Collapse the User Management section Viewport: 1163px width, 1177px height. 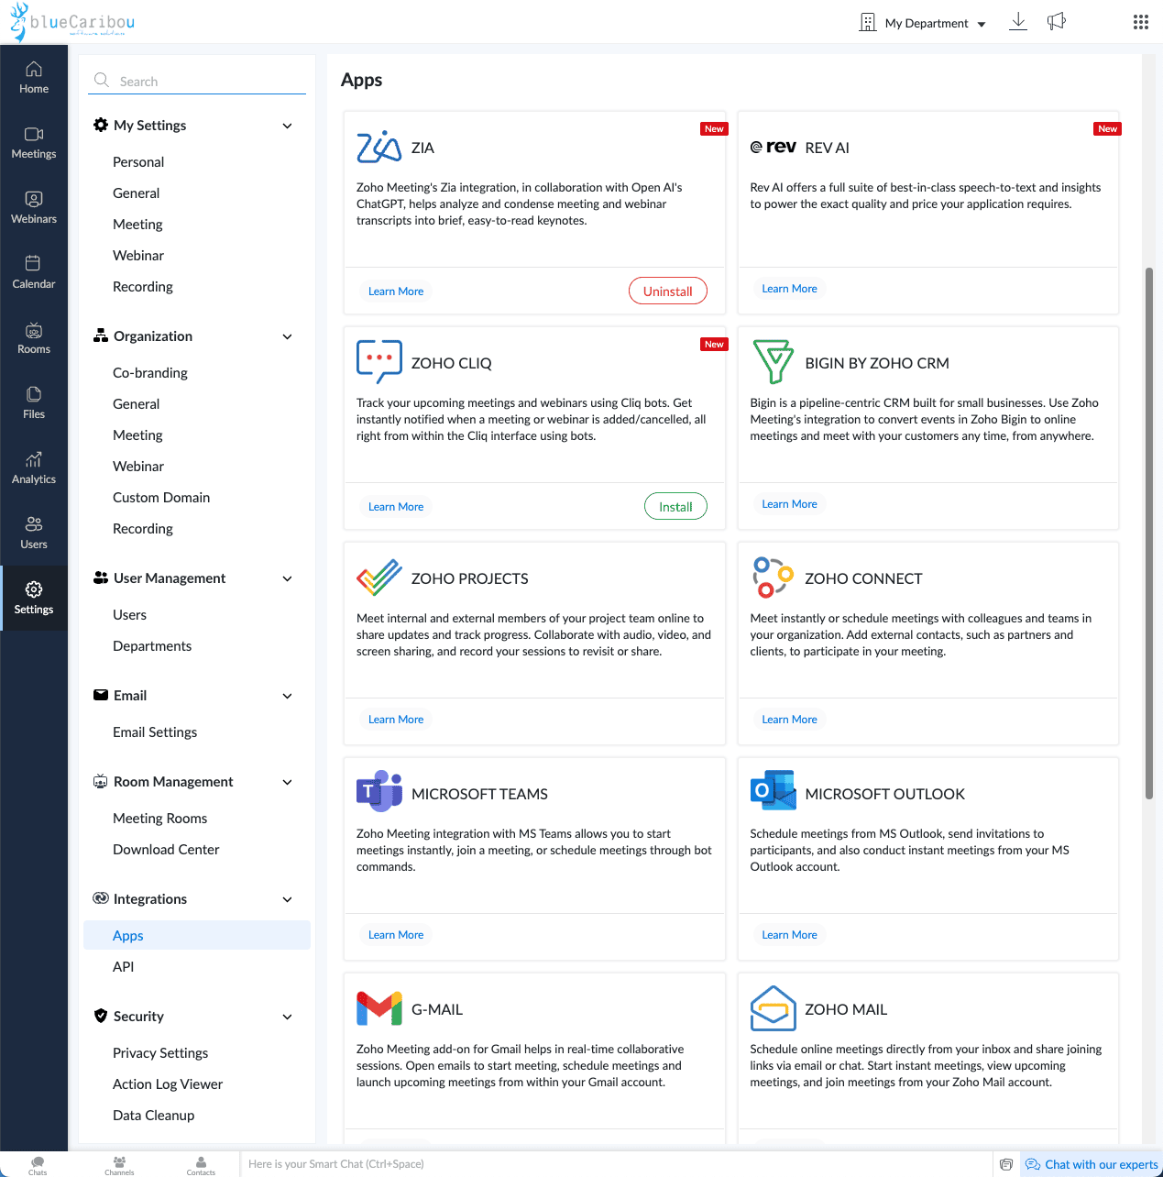(287, 578)
